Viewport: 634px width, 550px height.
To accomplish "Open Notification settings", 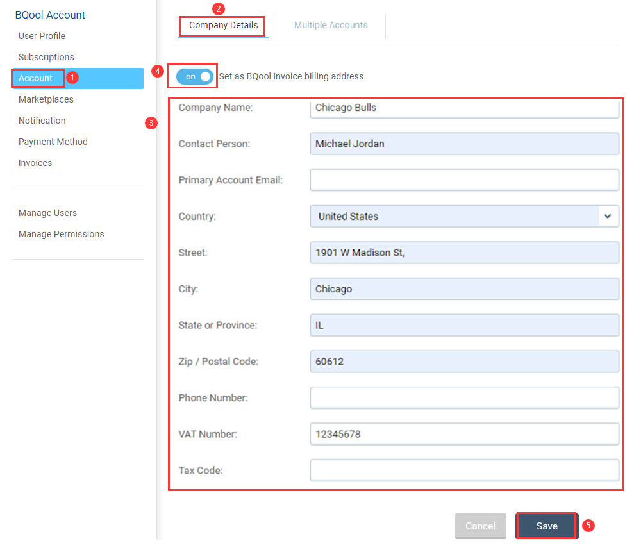I will point(42,121).
